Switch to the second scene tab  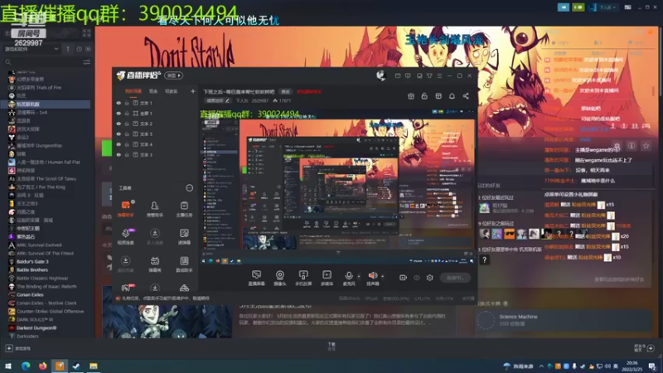[x=153, y=91]
